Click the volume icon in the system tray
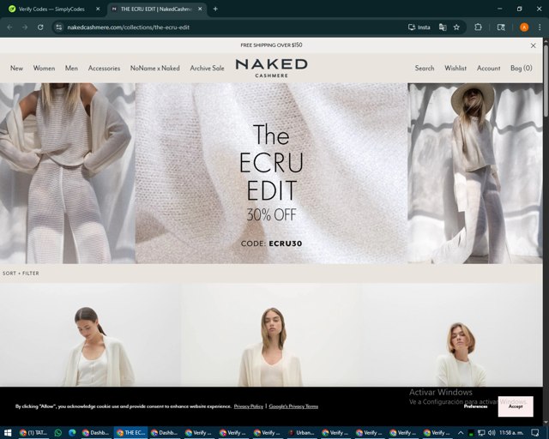Image resolution: width=549 pixels, height=439 pixels. (x=492, y=433)
